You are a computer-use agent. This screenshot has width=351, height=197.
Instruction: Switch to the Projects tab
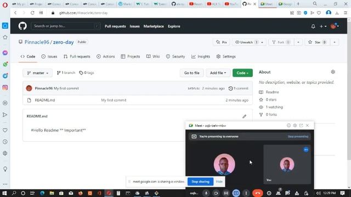click(x=131, y=56)
